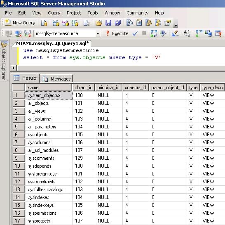Open the mssqlsystemresource database dropdown
This screenshot has width=225, height=225.
click(x=98, y=34)
